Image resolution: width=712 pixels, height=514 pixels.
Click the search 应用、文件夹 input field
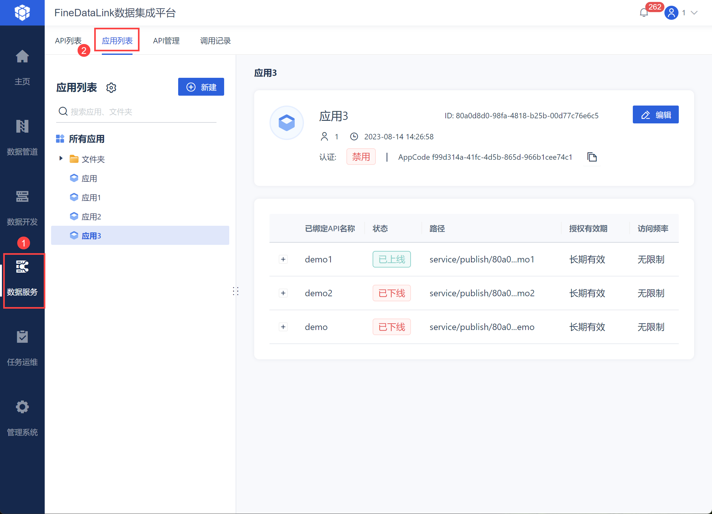click(x=140, y=112)
